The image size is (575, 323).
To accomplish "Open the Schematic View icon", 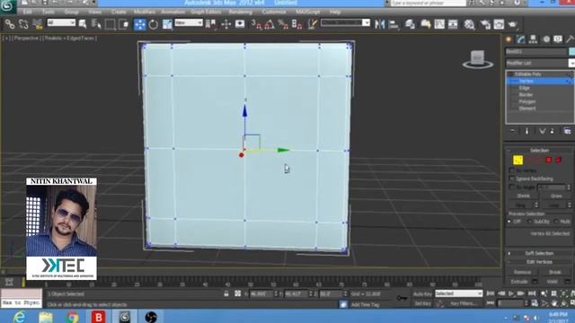I will (453, 24).
